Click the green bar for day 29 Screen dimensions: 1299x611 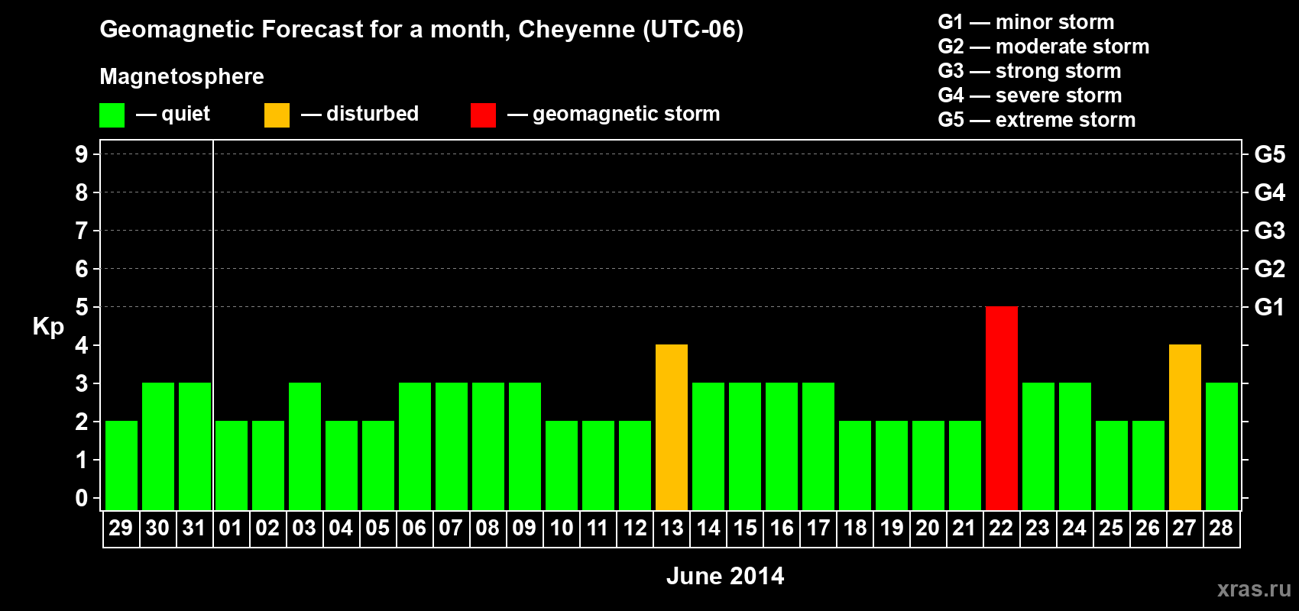pos(121,465)
